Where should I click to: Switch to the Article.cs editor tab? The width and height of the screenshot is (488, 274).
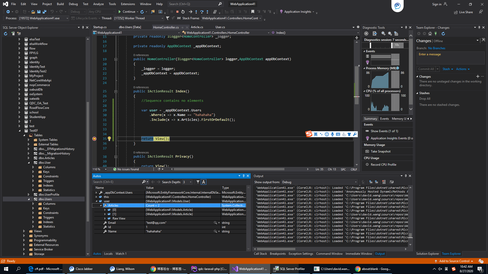[x=197, y=27]
